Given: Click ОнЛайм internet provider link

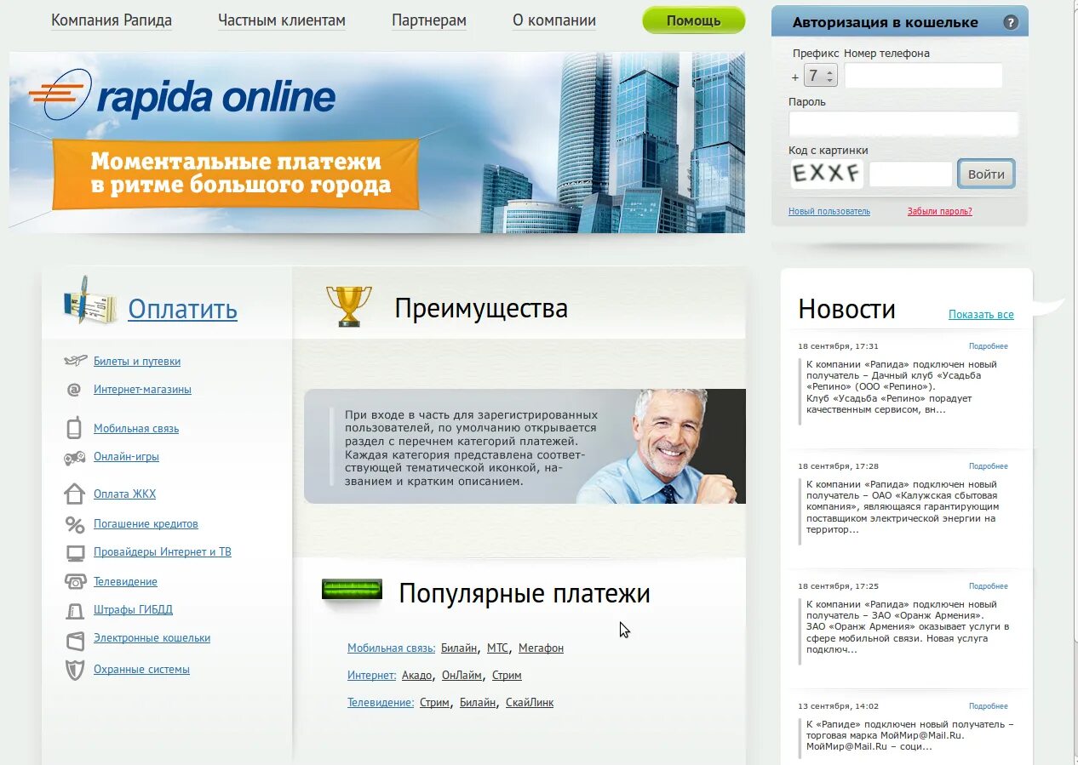Looking at the screenshot, I should click(x=462, y=676).
